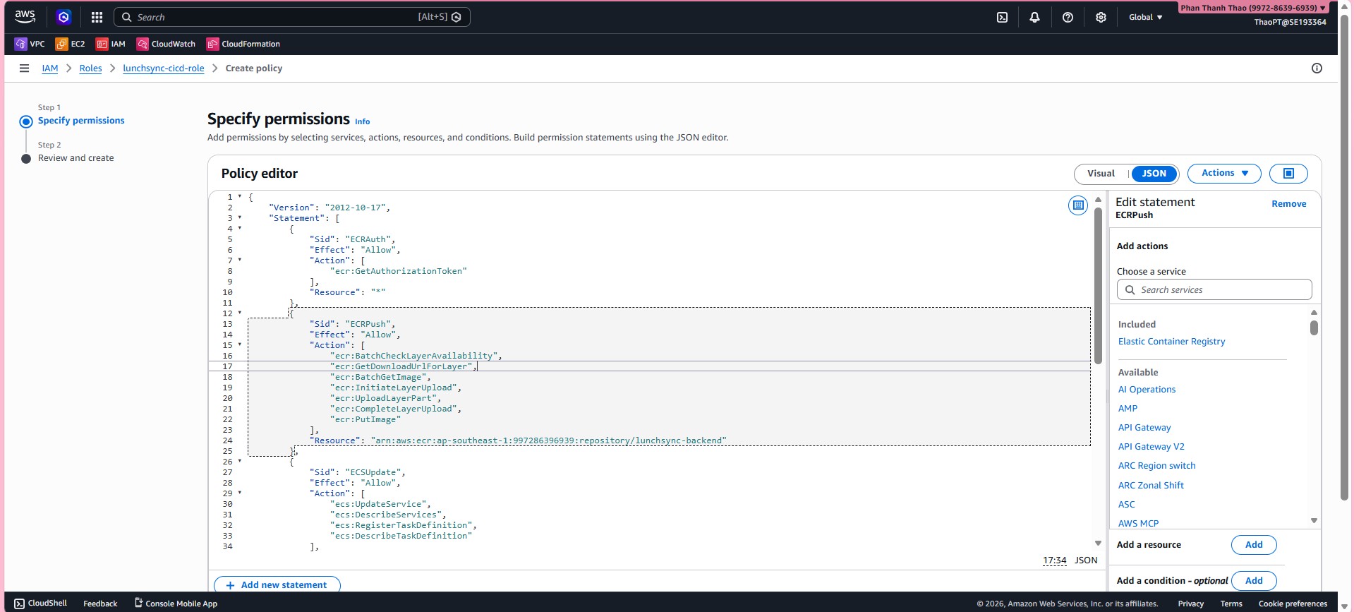Screen dimensions: 1354x612
Task: Collapse the fold arrow on line 26
Action: (240, 461)
